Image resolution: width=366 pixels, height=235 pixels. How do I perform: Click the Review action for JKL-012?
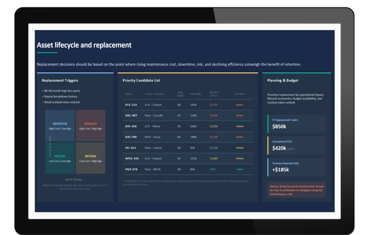[x=240, y=148]
